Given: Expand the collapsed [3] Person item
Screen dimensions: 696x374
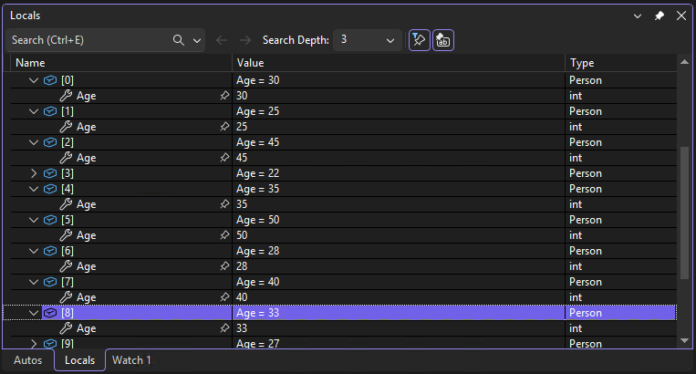Looking at the screenshot, I should (x=35, y=173).
